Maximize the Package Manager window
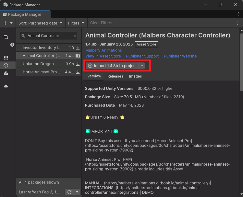Image resolution: width=243 pixels, height=197 pixels. click(220, 5)
